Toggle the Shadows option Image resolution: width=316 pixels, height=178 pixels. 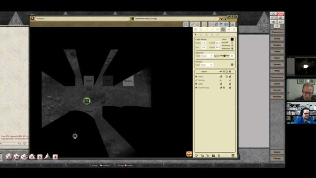pyautogui.click(x=232, y=48)
